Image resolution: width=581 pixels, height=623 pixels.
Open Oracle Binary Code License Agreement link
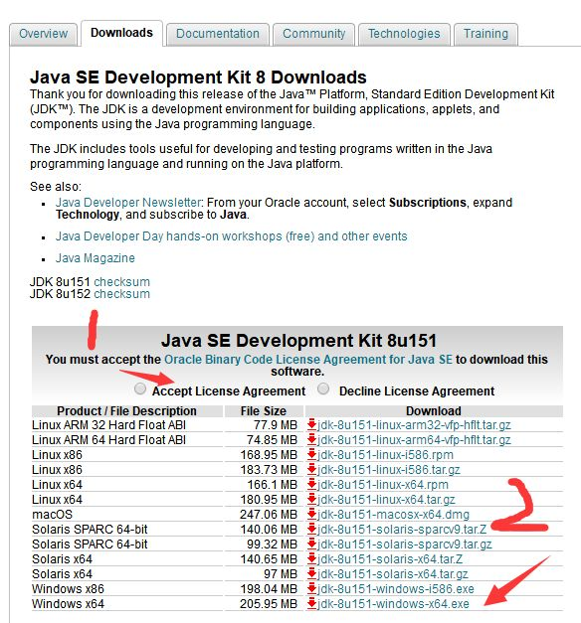coord(308,359)
